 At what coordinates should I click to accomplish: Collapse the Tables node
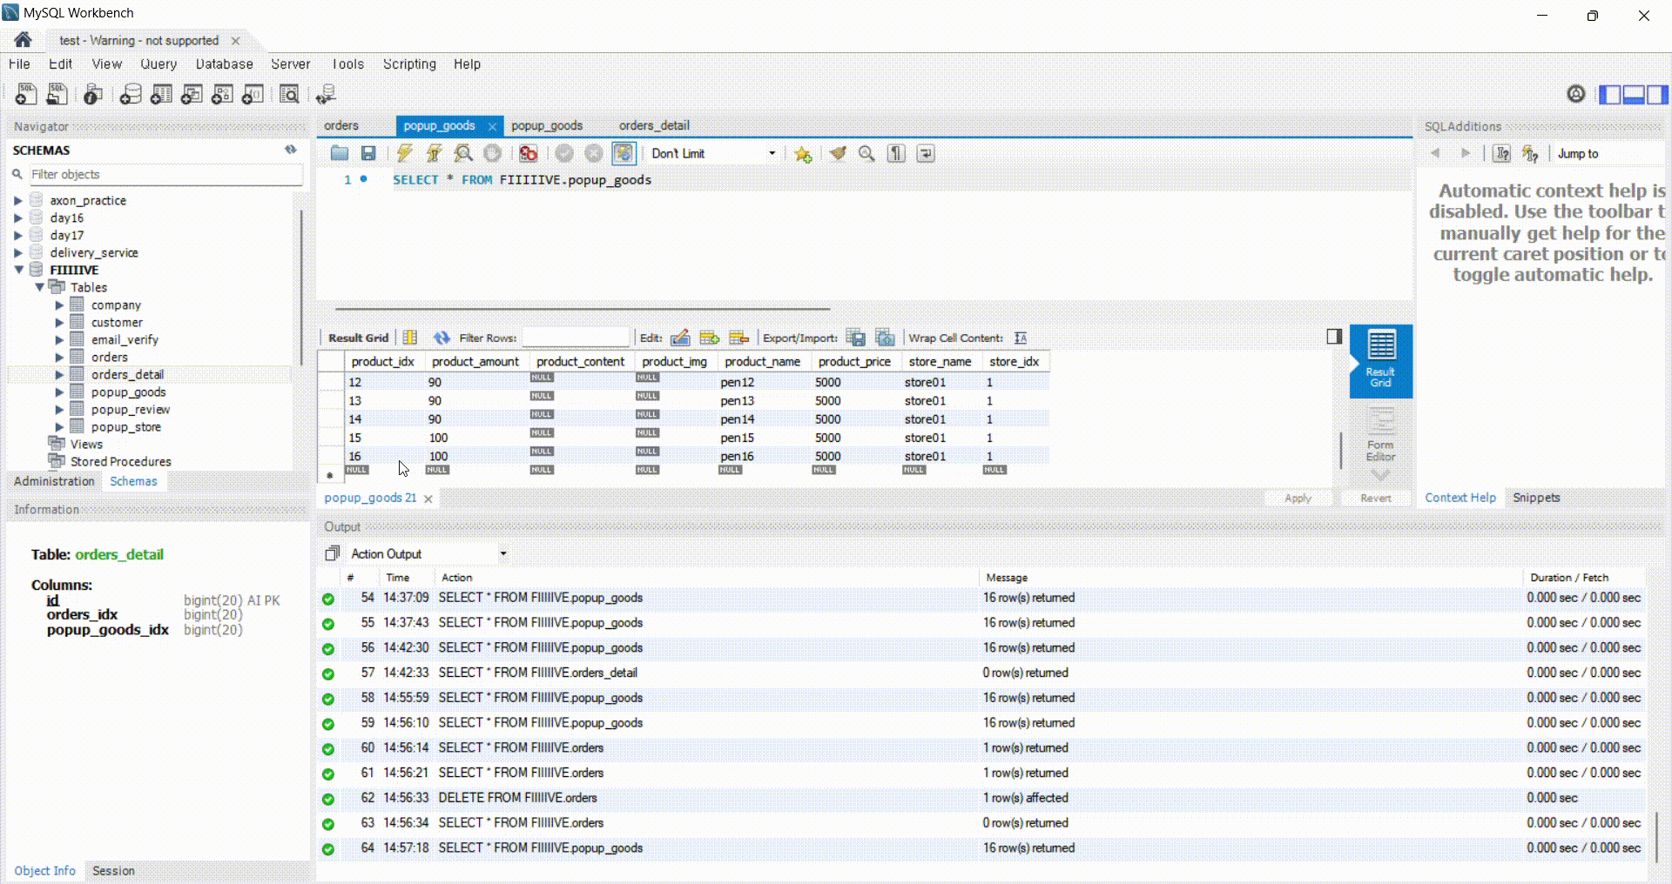tap(39, 287)
